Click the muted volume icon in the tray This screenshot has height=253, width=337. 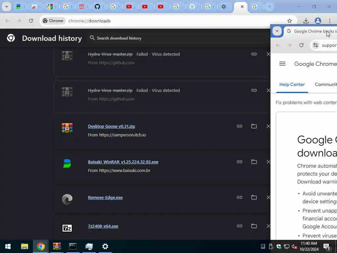[x=294, y=246]
